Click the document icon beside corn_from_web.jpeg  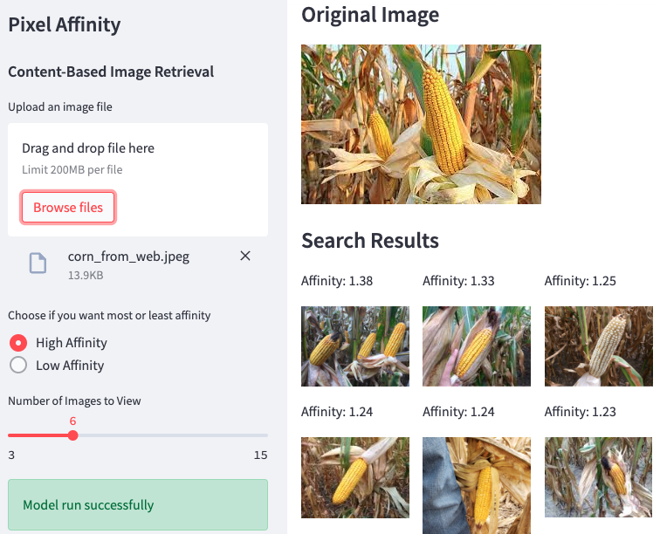coord(38,263)
